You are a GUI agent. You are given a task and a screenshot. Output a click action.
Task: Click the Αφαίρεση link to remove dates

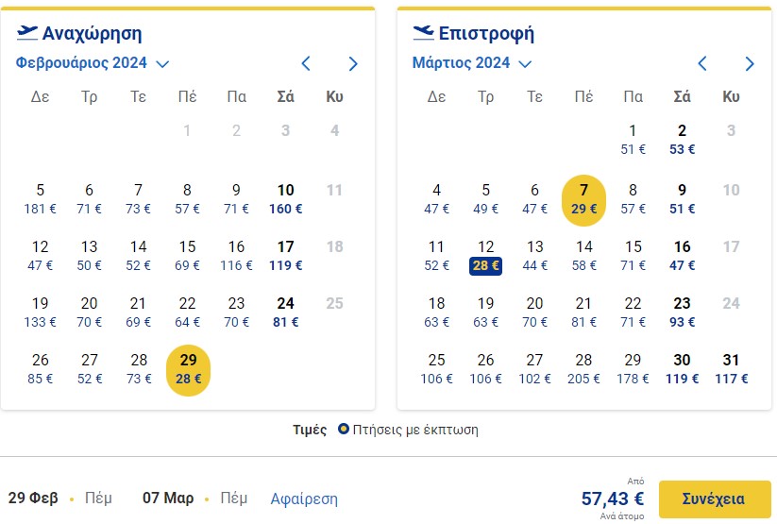pos(304,499)
